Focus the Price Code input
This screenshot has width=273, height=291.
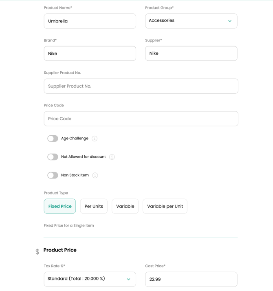(x=141, y=119)
